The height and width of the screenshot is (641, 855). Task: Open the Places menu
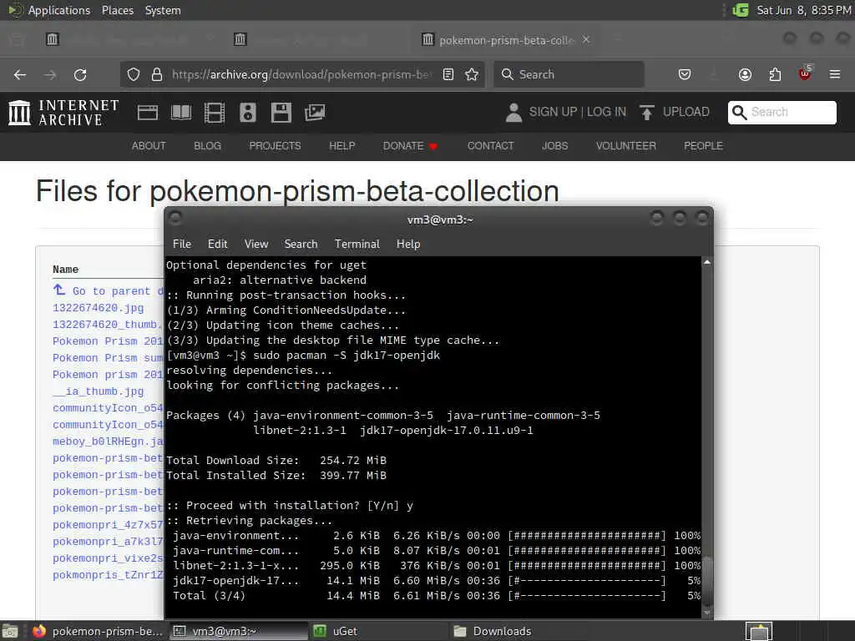(x=118, y=10)
